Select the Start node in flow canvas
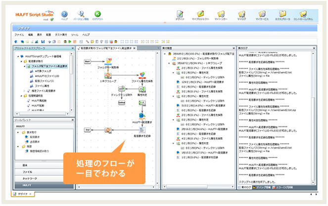The image size is (328, 206). (87, 61)
